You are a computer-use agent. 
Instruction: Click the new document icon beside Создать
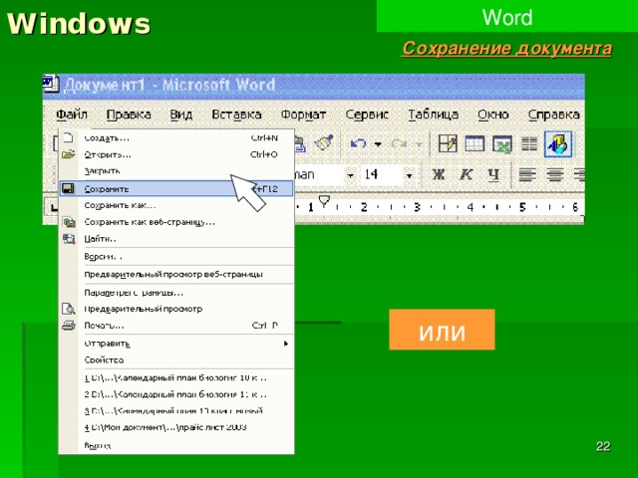coord(69,137)
